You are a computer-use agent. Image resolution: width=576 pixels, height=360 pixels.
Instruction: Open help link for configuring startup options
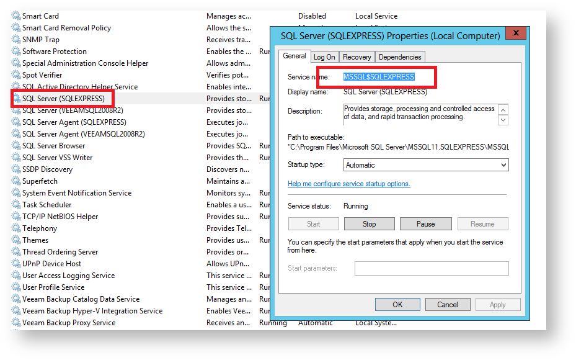pyautogui.click(x=348, y=184)
